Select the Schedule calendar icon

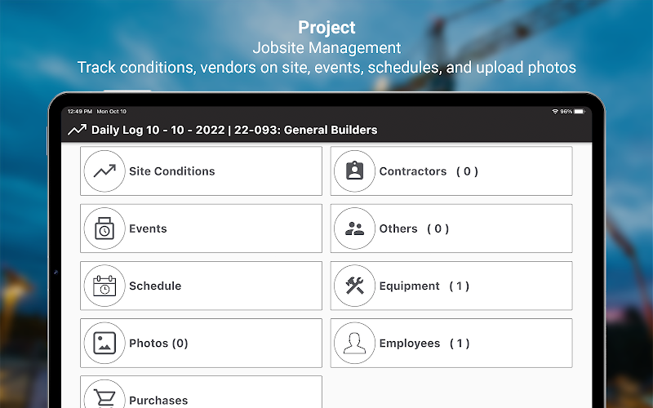(104, 286)
